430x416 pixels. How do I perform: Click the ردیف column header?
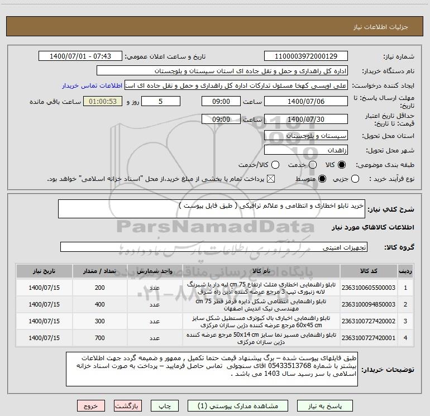[x=405, y=271]
